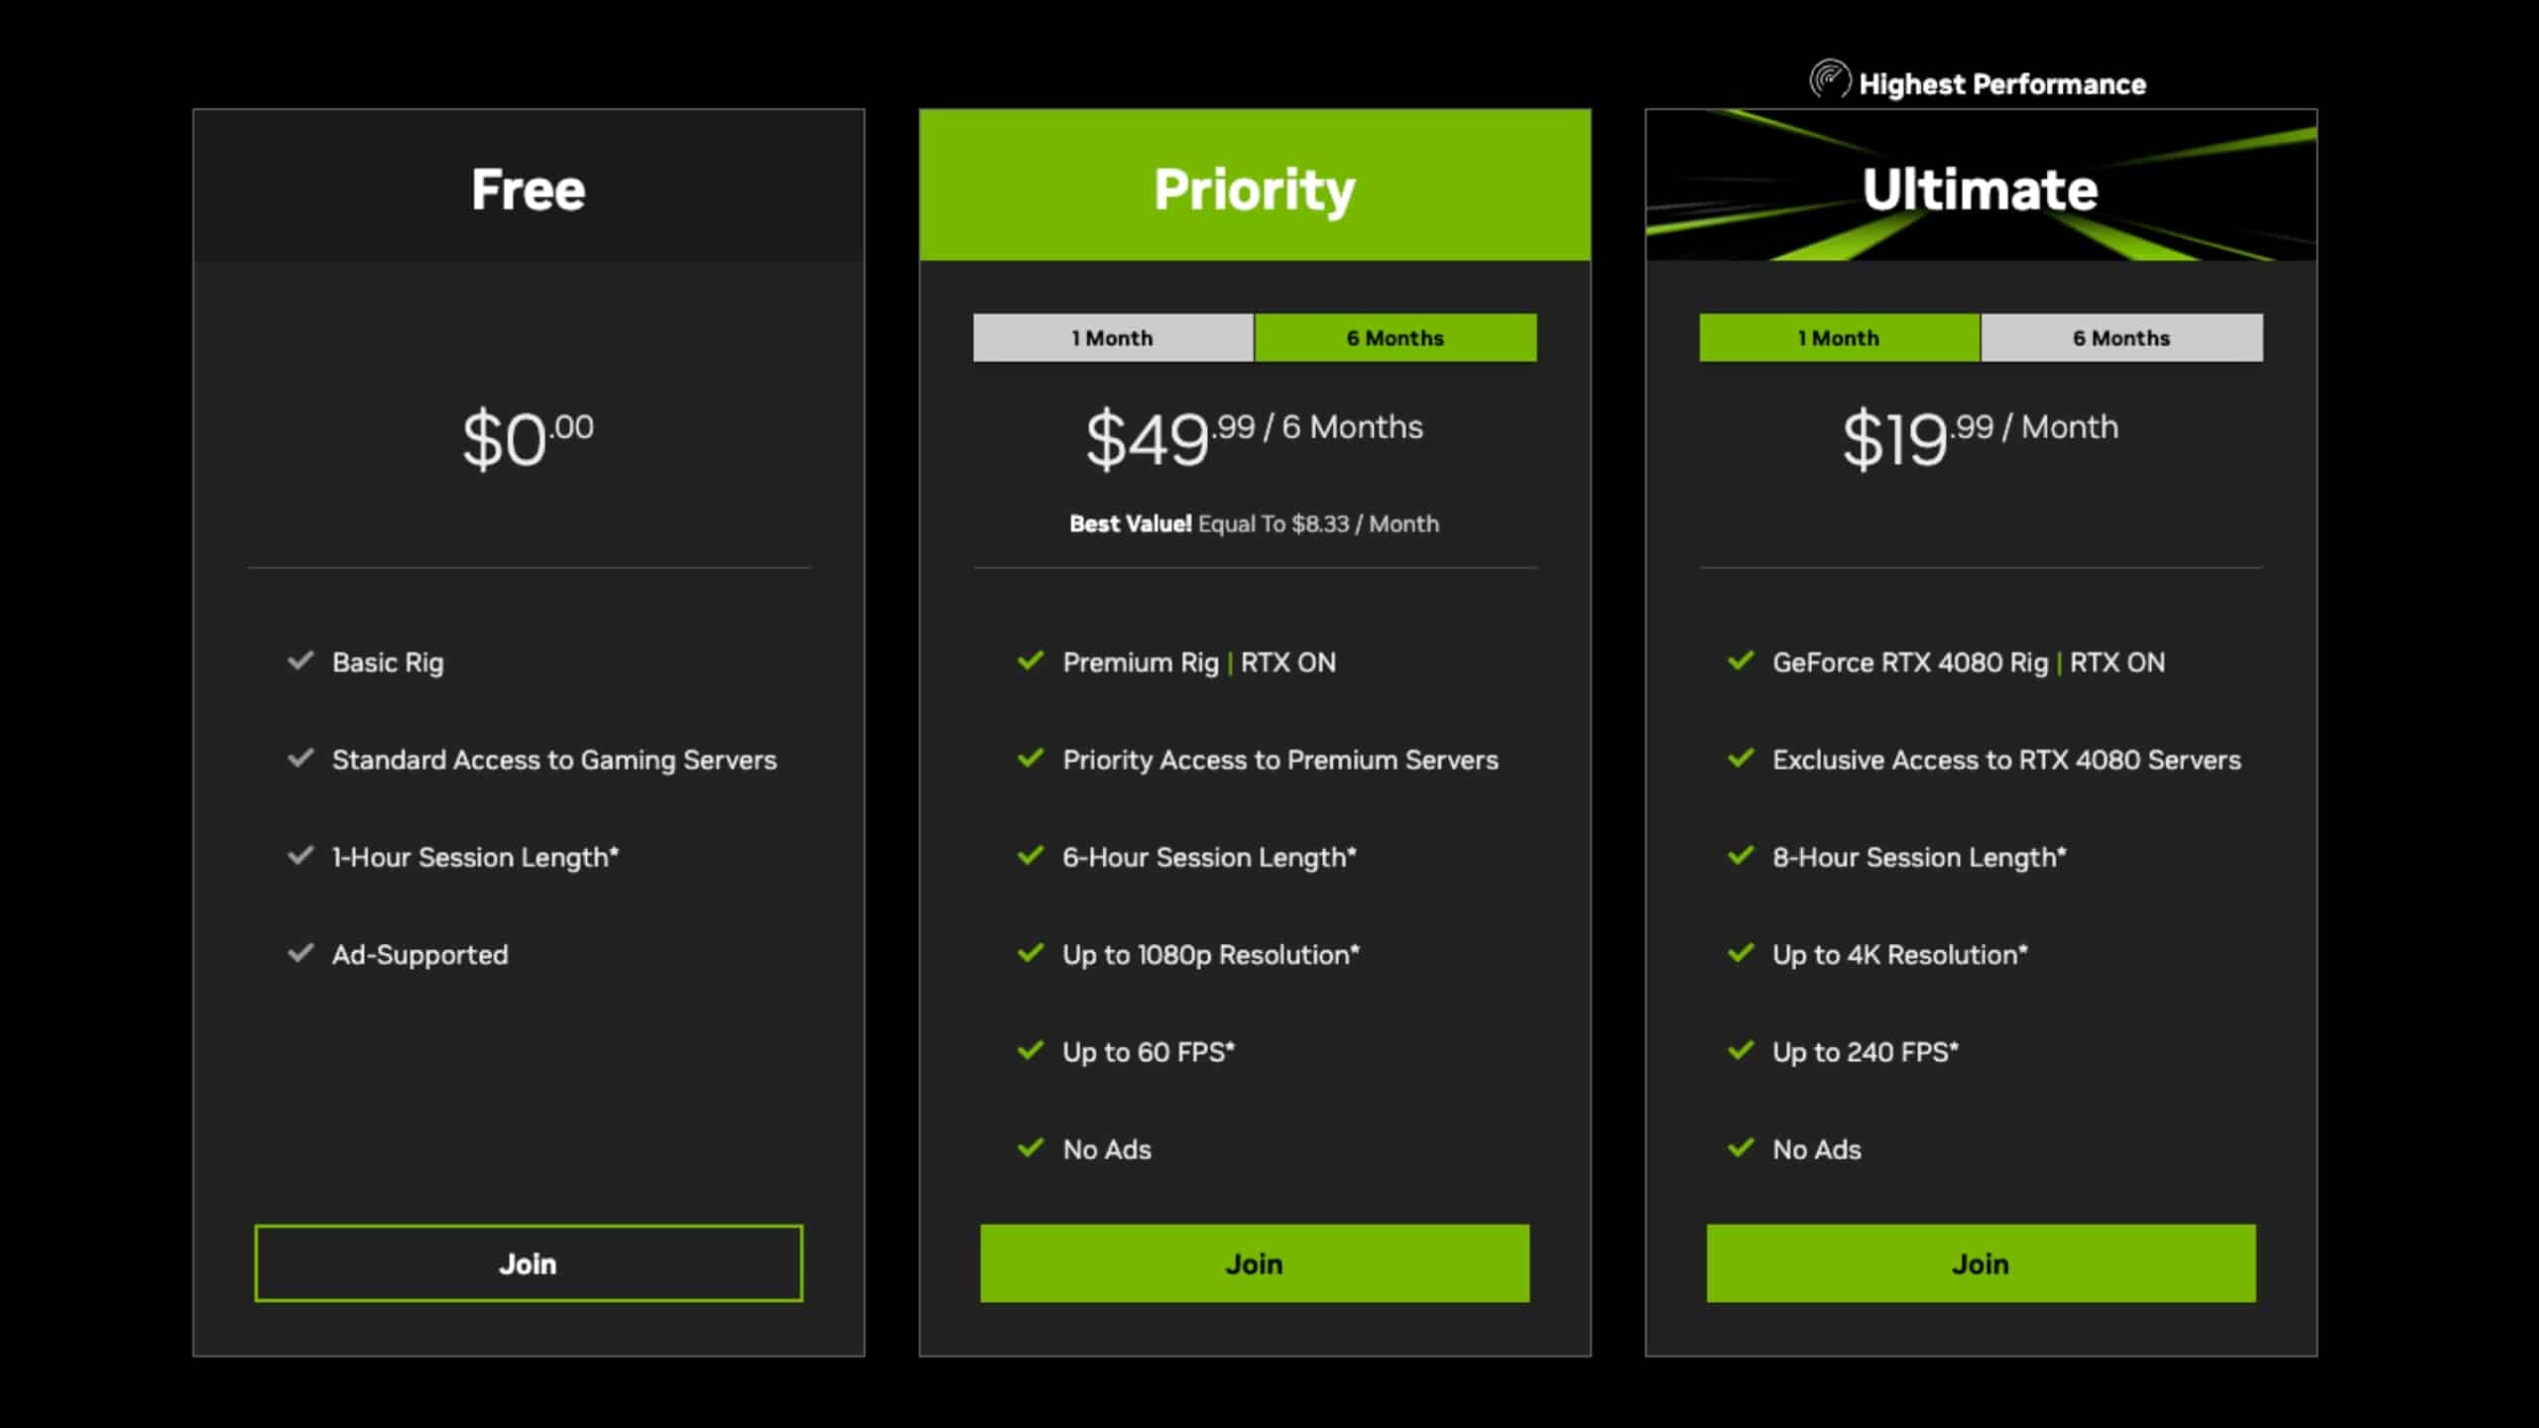Select the Priority 1 Month tab

click(x=1113, y=338)
